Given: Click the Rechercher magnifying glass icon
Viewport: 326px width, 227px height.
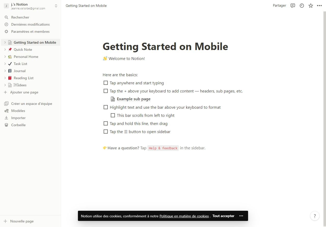Looking at the screenshot, I should pyautogui.click(x=6, y=17).
